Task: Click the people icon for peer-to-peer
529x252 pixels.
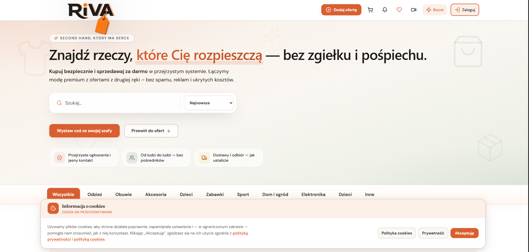Action: (132, 158)
